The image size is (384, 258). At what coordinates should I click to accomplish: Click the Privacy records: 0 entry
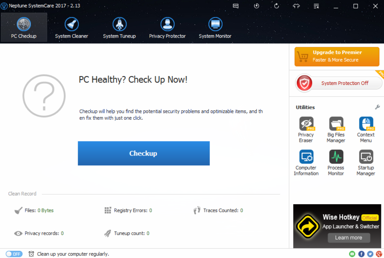coord(44,233)
